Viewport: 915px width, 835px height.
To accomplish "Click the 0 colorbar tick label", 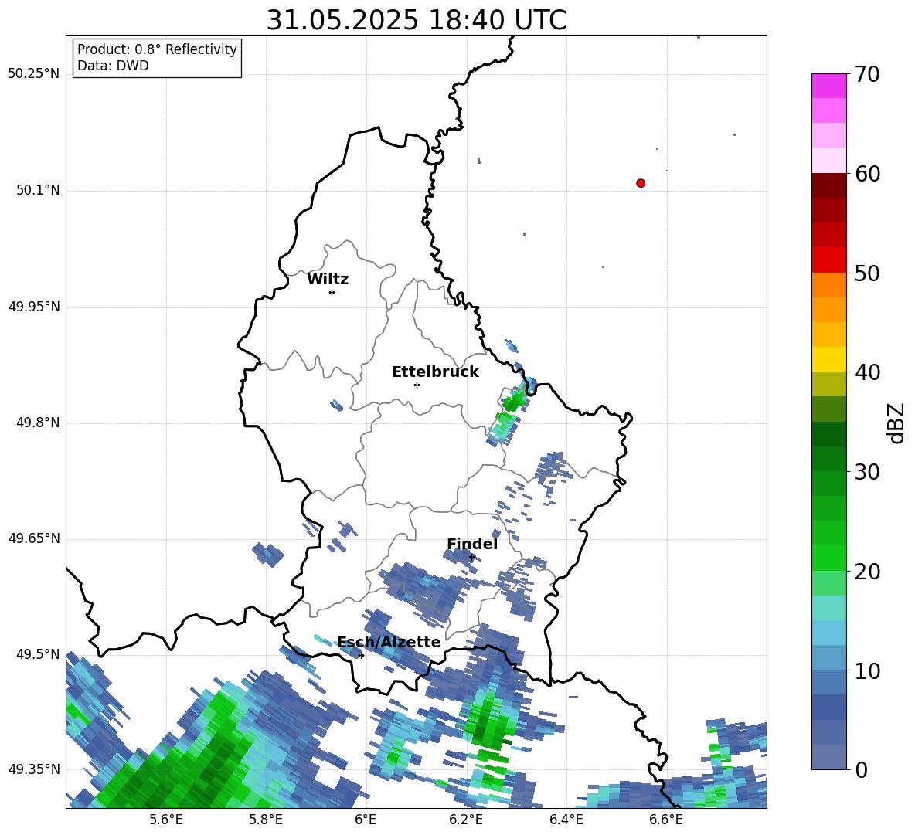I will pos(861,769).
